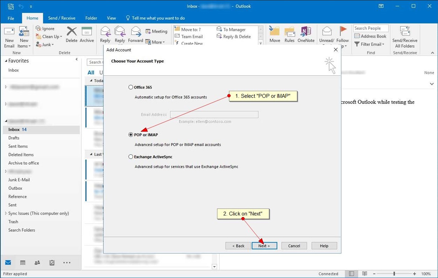The width and height of the screenshot is (438, 278).
Task: Click the Next button in dialog
Action: tap(264, 246)
